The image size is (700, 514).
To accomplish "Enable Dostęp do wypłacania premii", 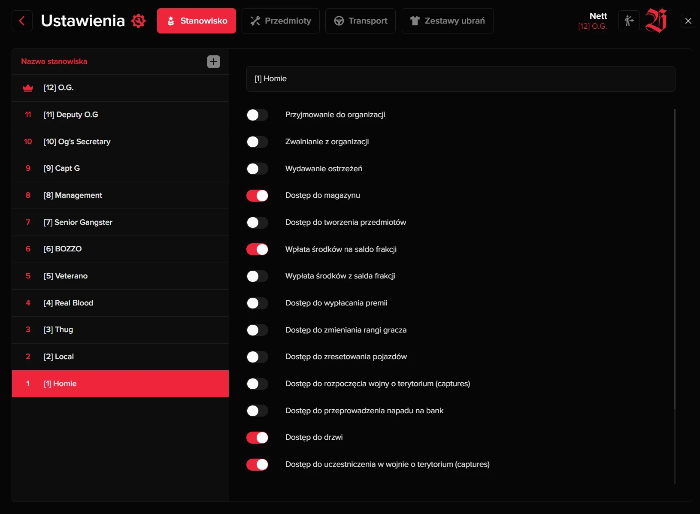I will [x=257, y=303].
